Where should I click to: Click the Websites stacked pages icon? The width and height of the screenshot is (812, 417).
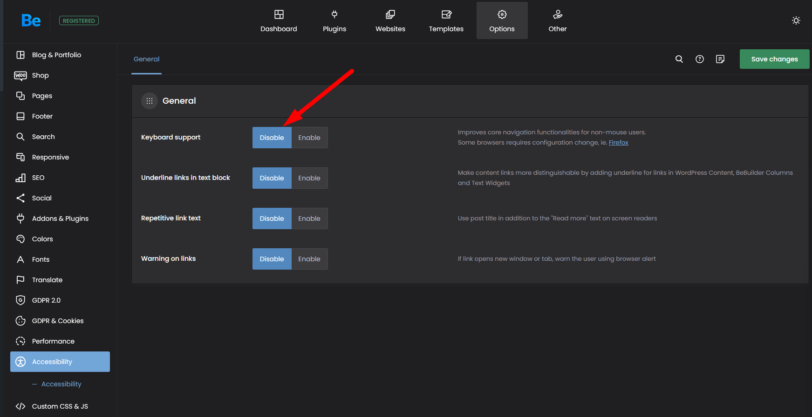click(390, 14)
